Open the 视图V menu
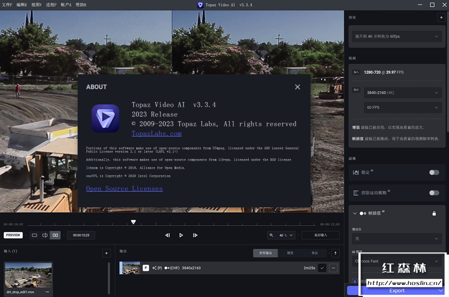The image size is (449, 297). 36,5
